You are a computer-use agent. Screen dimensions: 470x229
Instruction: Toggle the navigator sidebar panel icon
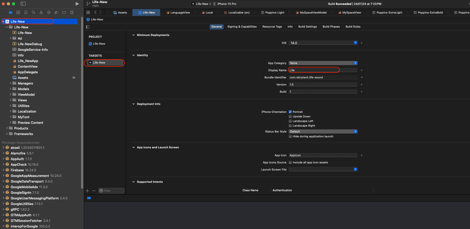(x=23, y=4)
